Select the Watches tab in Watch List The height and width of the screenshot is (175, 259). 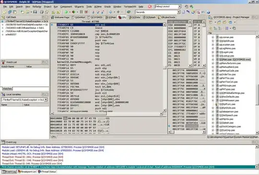tap(7, 88)
